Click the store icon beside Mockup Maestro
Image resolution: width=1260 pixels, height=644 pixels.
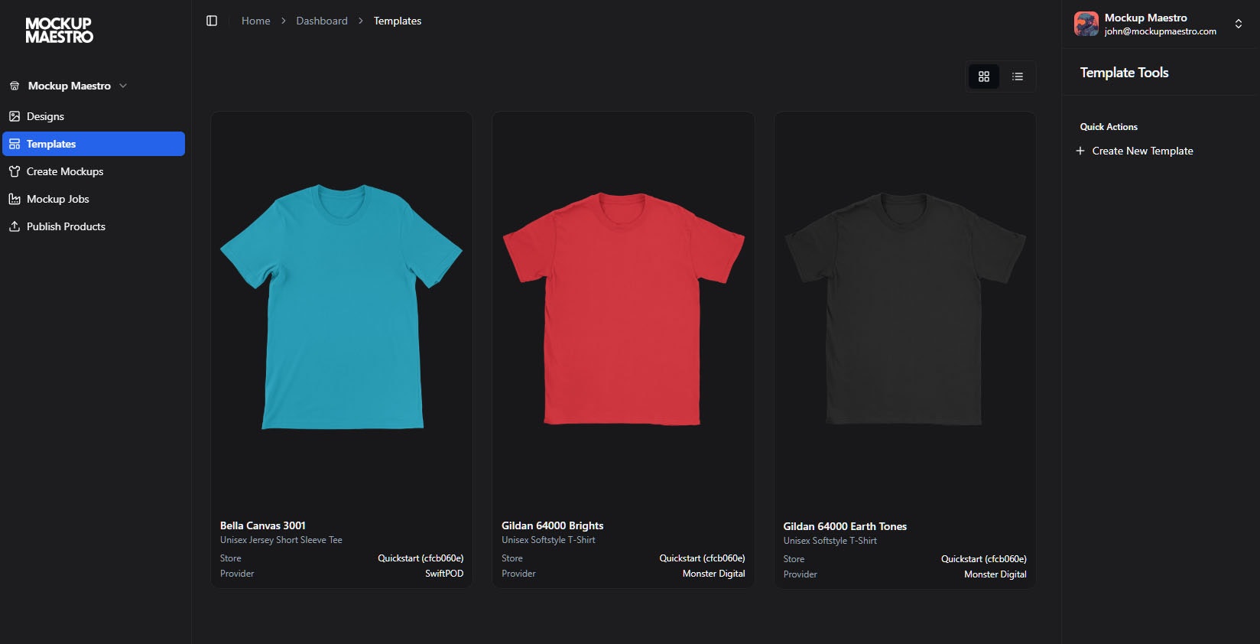point(15,86)
